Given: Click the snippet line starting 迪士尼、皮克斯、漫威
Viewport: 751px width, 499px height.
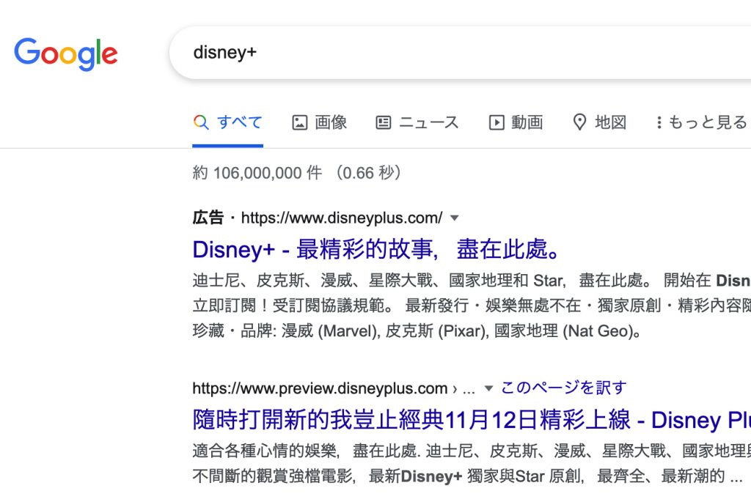Looking at the screenshot, I should click(472, 281).
